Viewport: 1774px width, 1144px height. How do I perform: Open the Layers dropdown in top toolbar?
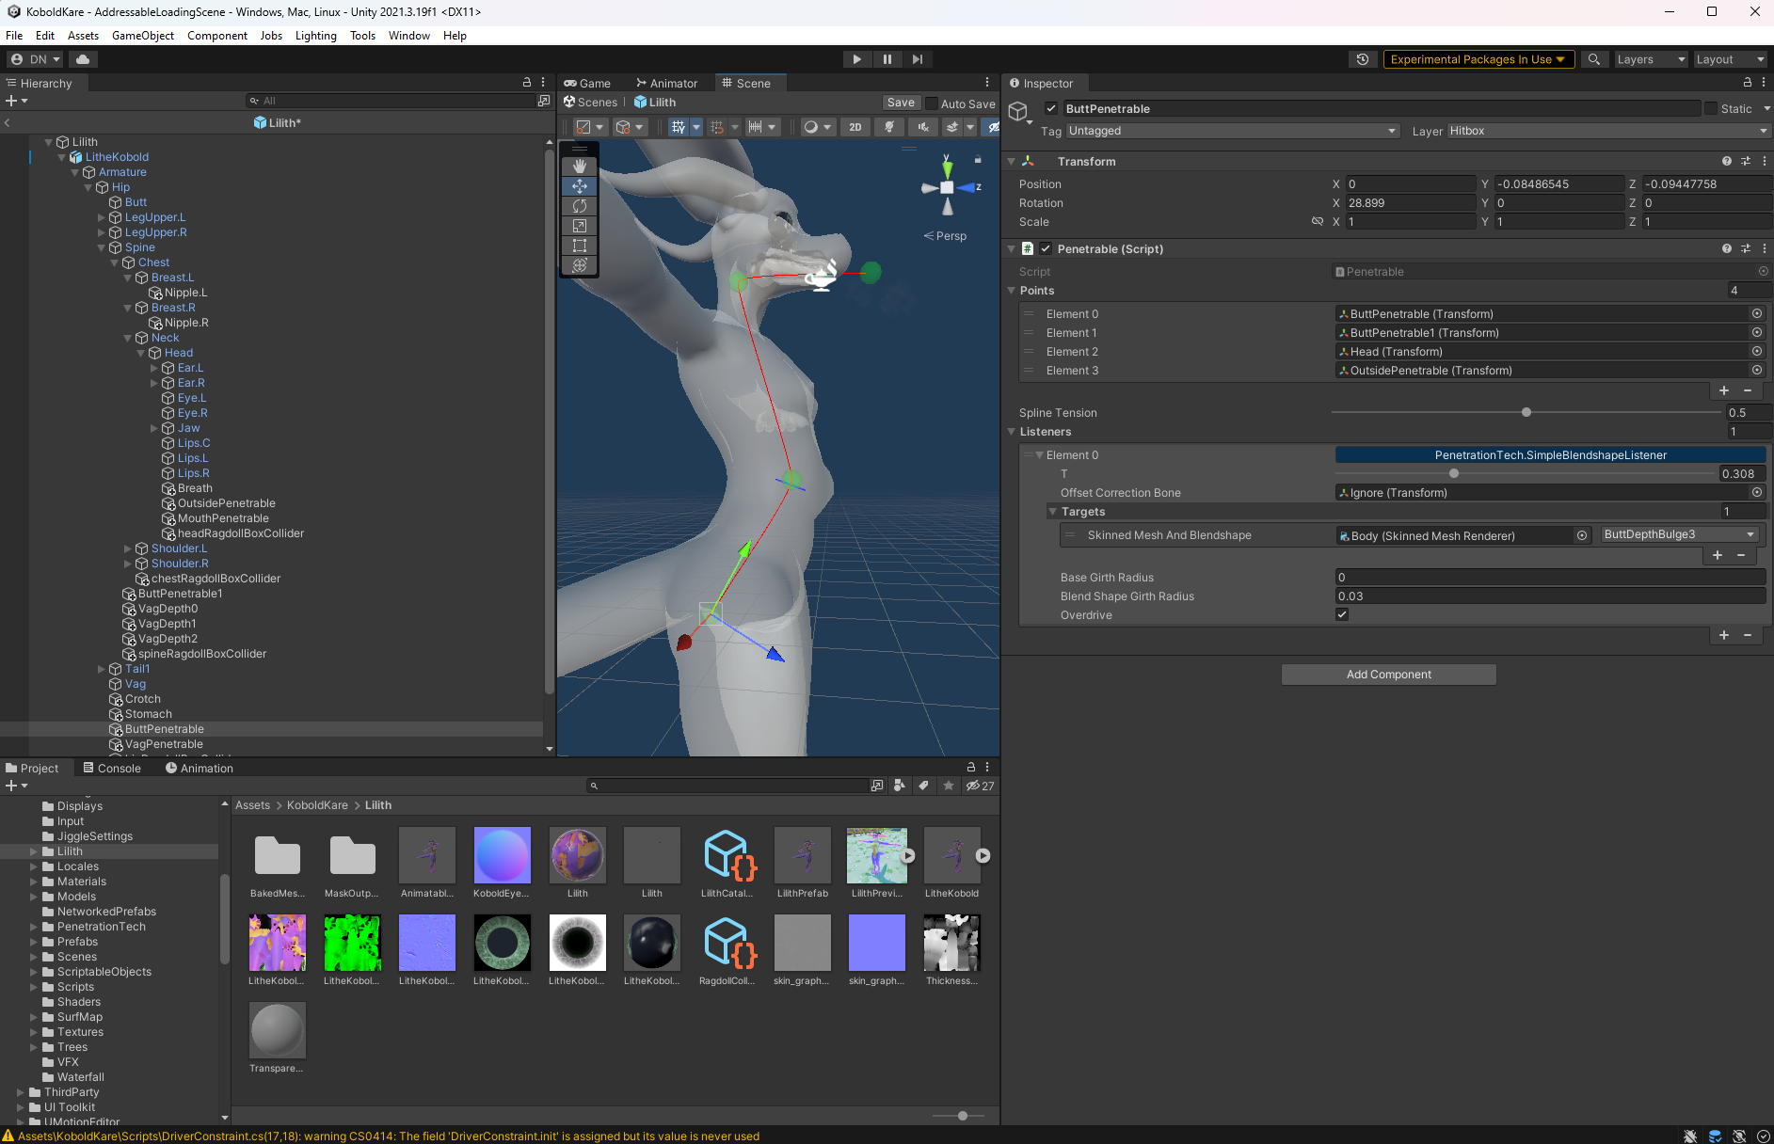[1651, 59]
